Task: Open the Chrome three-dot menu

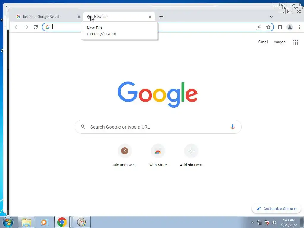Action: click(x=299, y=27)
